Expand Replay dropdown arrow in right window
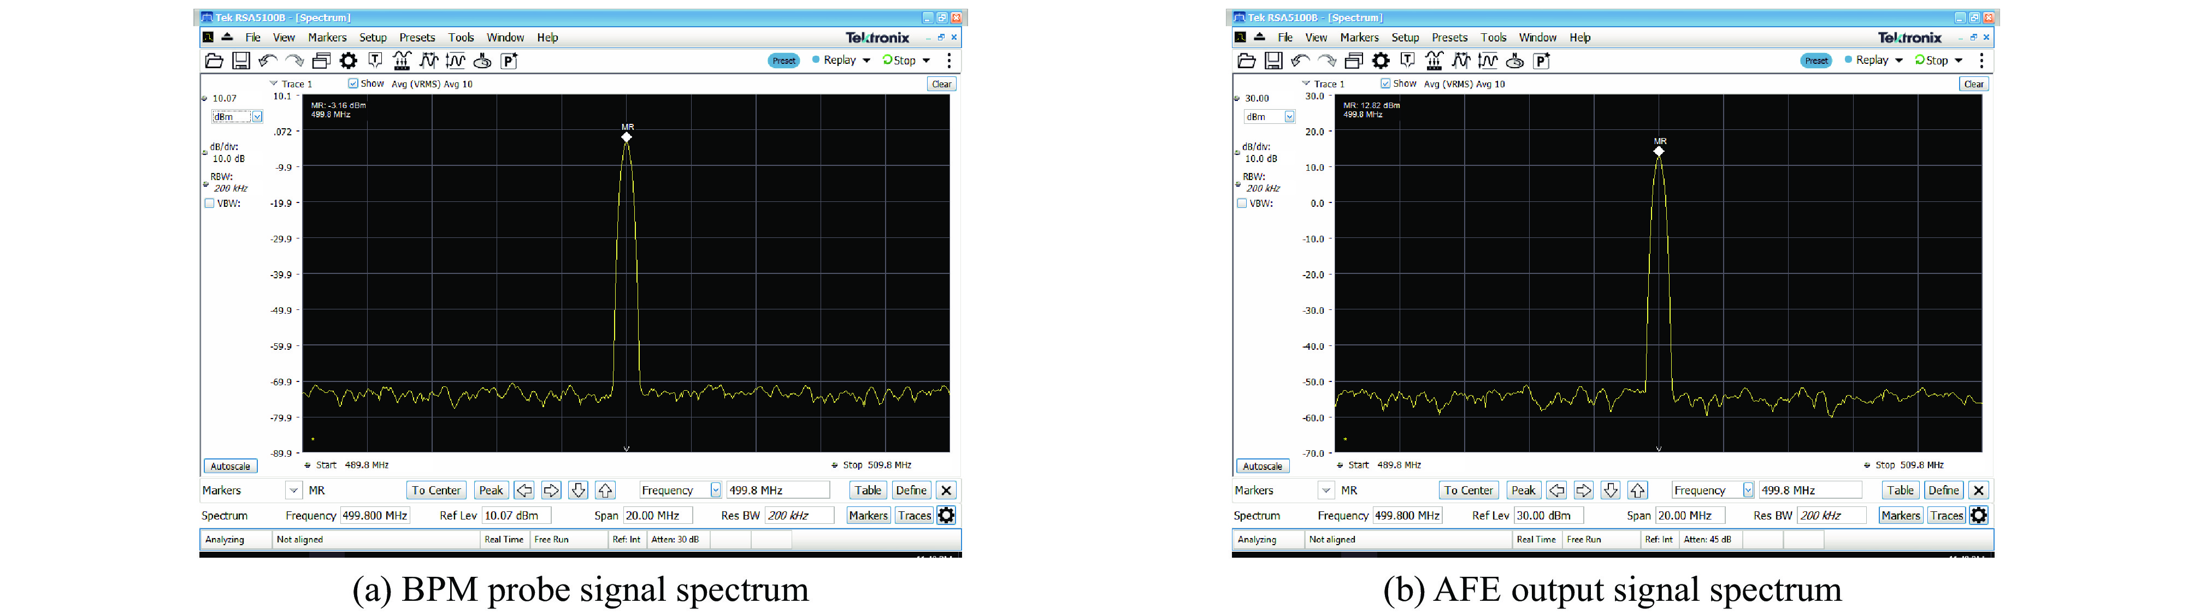2194x615 pixels. [x=1900, y=61]
